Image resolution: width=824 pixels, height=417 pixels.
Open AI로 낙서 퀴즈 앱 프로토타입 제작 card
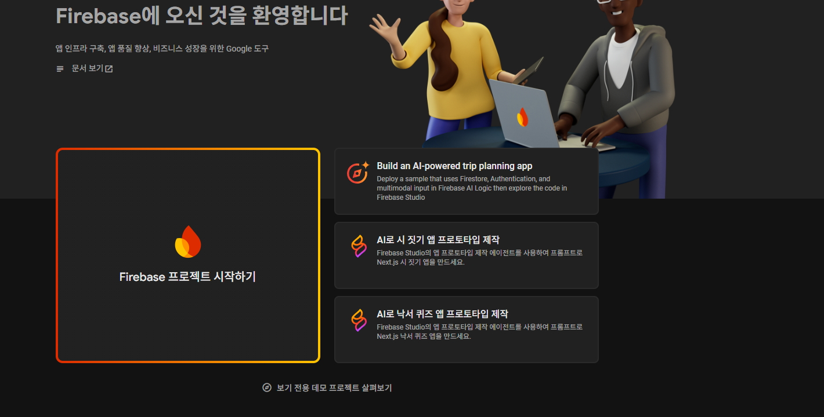pos(467,330)
